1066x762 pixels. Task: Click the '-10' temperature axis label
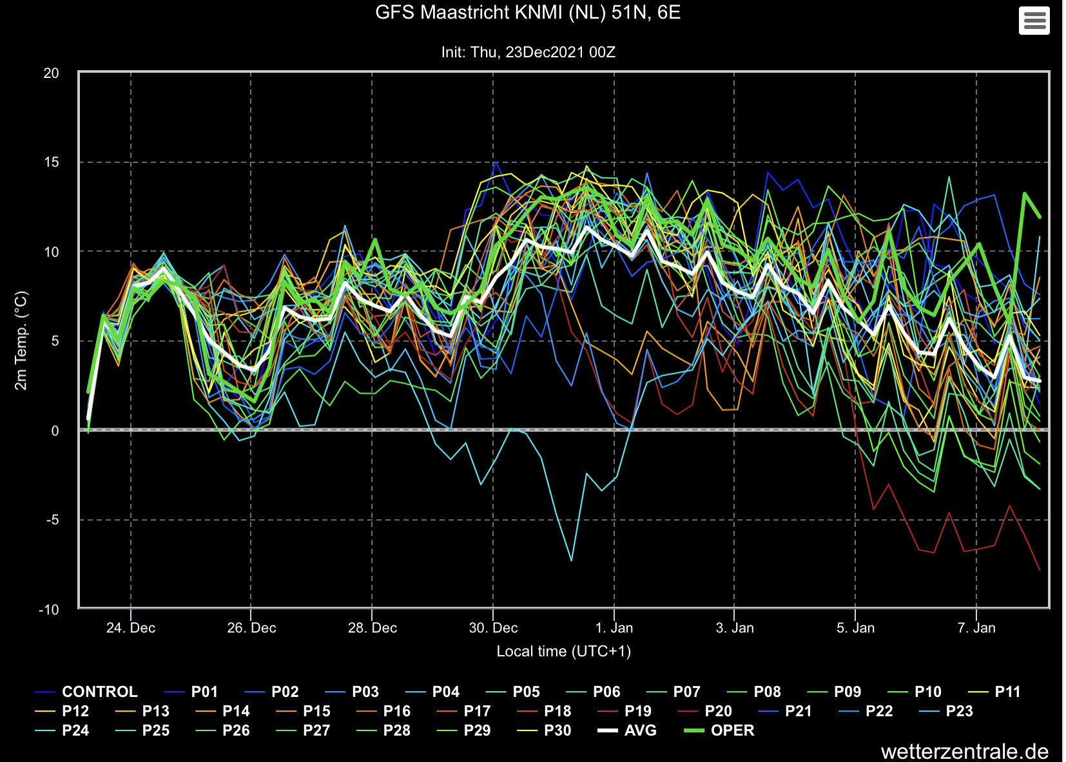pyautogui.click(x=48, y=609)
